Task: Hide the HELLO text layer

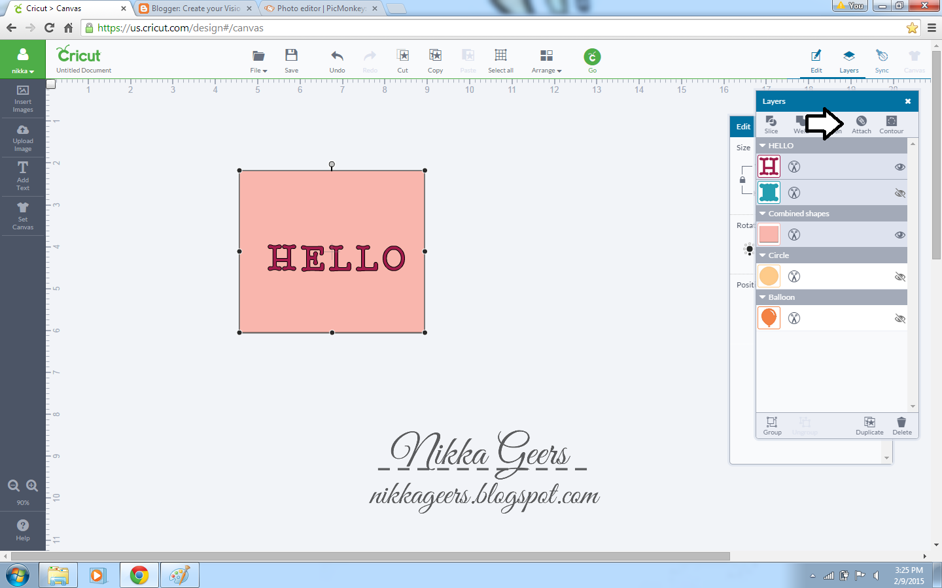Action: tap(900, 167)
